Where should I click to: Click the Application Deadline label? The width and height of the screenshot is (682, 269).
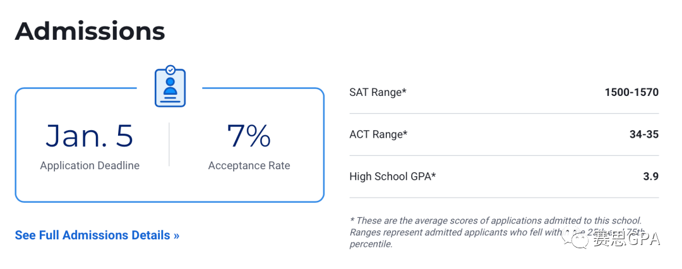click(x=90, y=165)
